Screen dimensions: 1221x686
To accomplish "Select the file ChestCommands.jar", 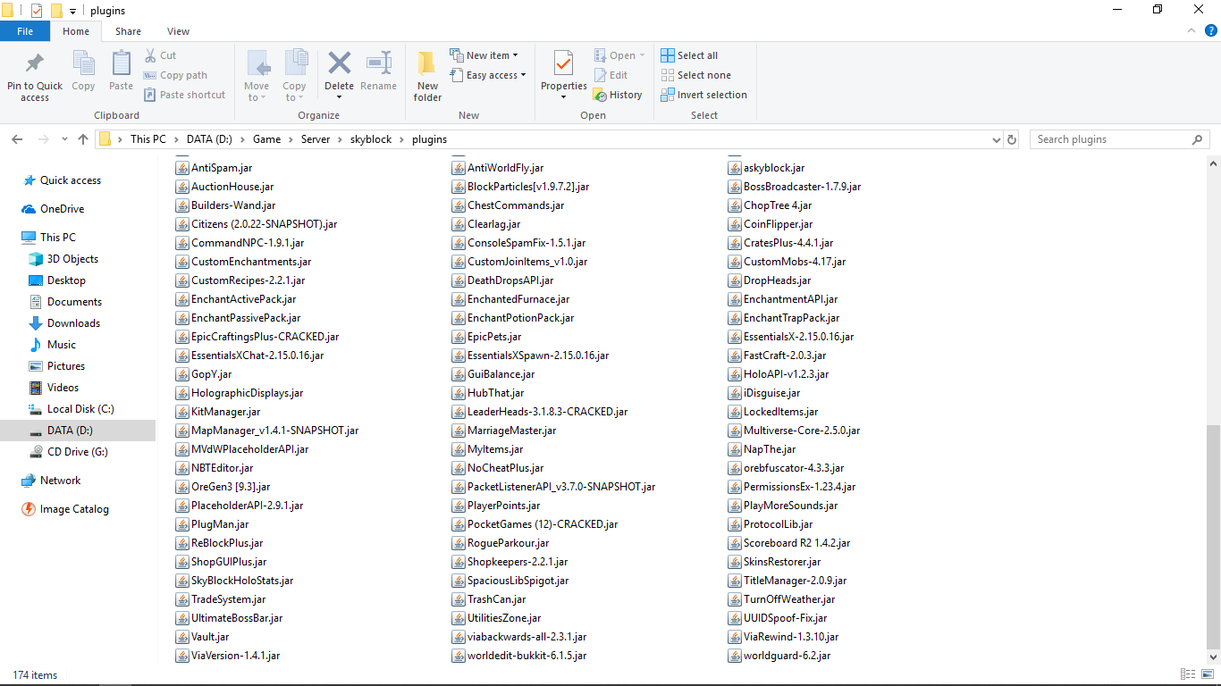I will click(x=509, y=205).
